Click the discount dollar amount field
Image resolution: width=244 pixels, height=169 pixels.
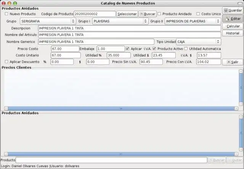[x=98, y=62]
